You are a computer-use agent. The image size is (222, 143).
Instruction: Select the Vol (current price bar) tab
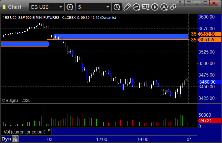pyautogui.click(x=24, y=132)
